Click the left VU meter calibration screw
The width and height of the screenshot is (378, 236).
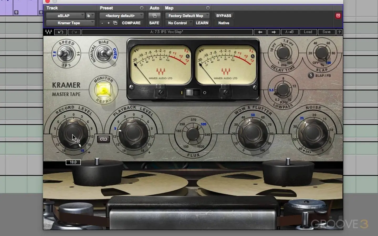pyautogui.click(x=161, y=92)
